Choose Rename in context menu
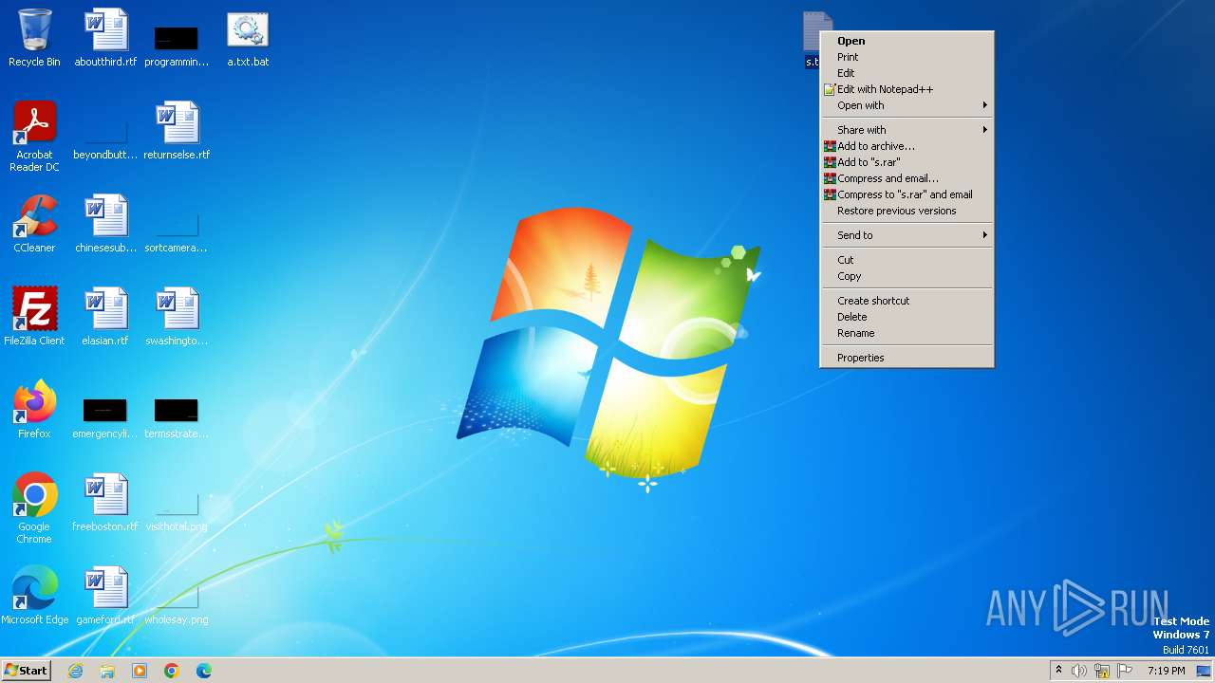This screenshot has width=1215, height=683. coord(907,333)
